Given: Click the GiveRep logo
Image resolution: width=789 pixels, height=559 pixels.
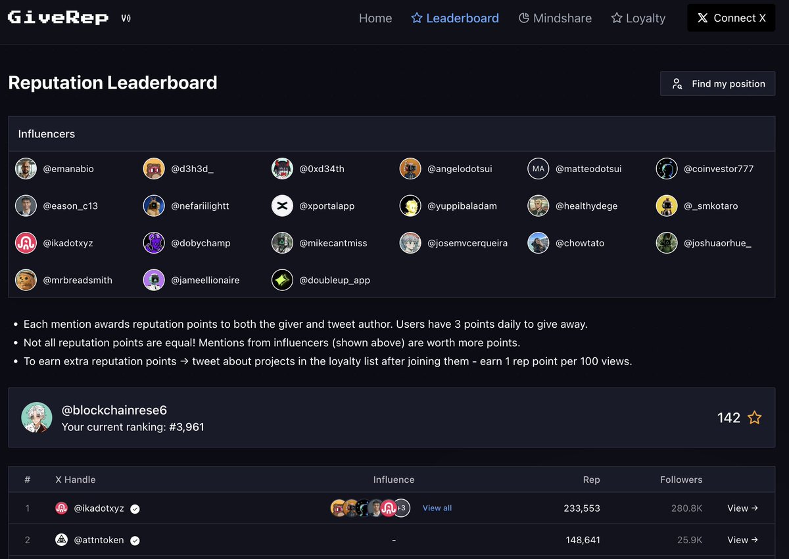Looking at the screenshot, I should point(58,18).
